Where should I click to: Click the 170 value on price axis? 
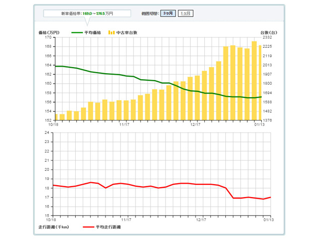(x=48, y=37)
